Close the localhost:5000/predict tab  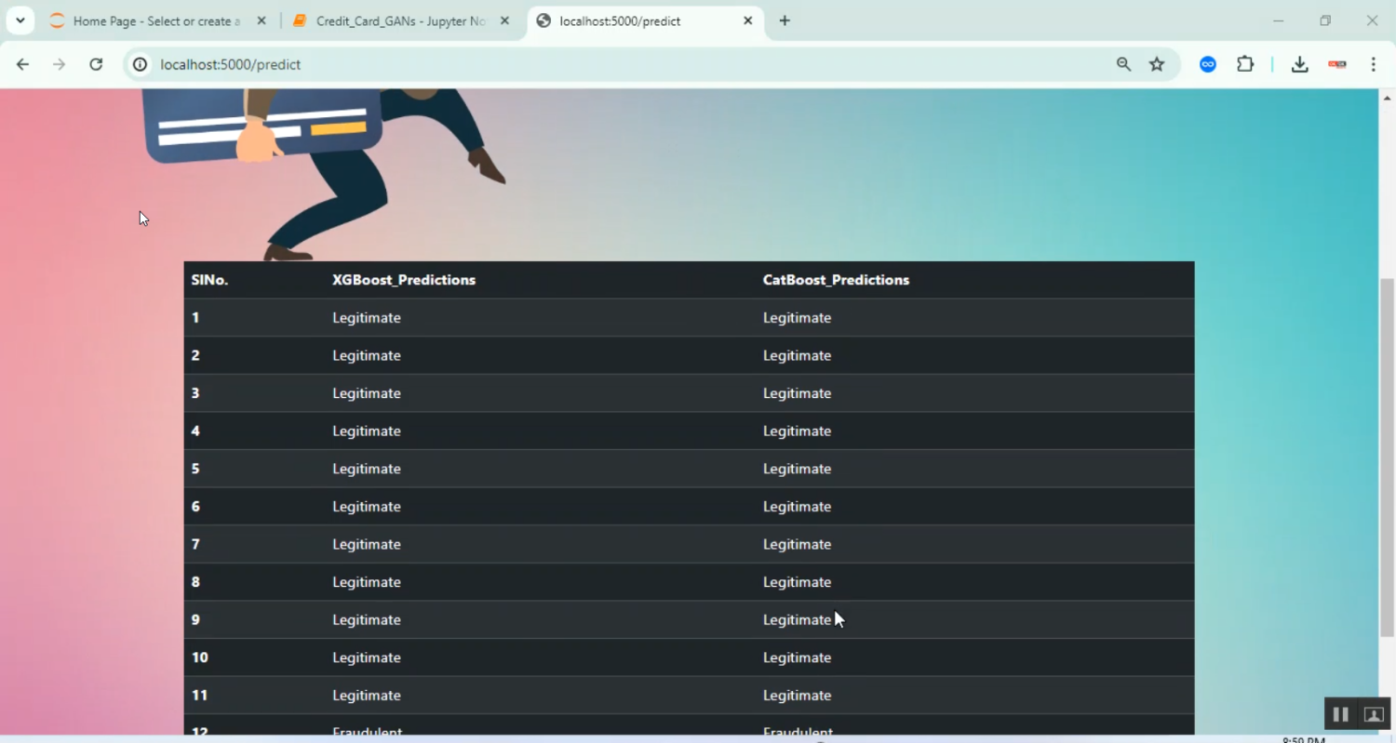tap(747, 21)
